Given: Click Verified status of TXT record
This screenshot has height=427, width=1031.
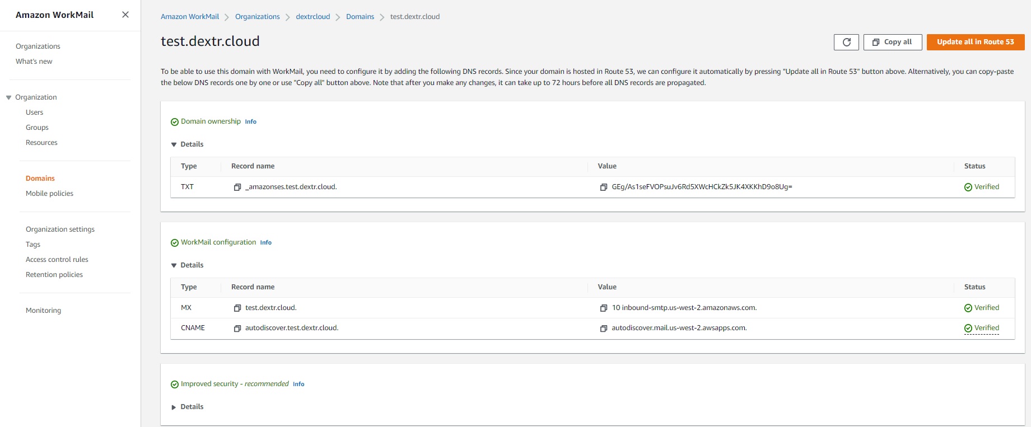Looking at the screenshot, I should click(x=982, y=187).
